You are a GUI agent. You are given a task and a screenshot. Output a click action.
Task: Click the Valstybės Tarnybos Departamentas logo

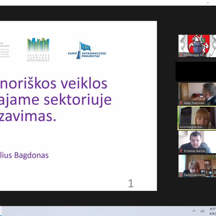(x=38, y=50)
